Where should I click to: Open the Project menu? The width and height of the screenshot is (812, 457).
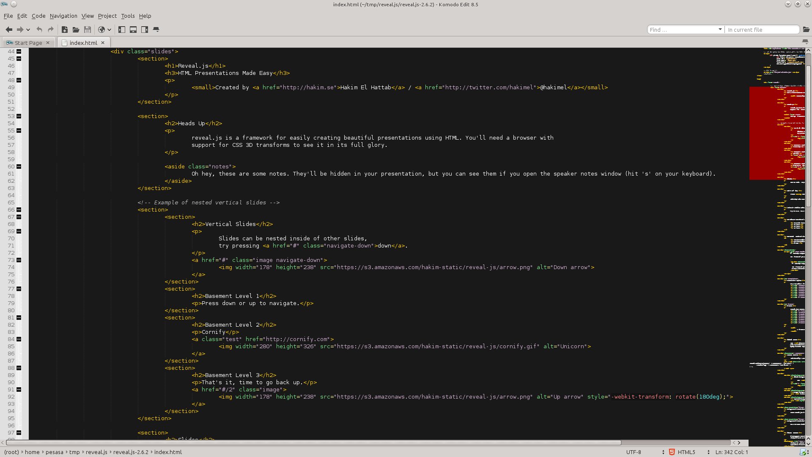click(x=107, y=16)
